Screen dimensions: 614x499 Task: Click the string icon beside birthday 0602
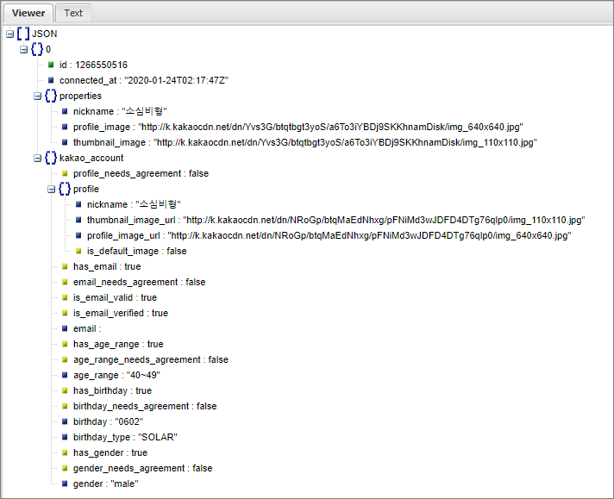65,421
